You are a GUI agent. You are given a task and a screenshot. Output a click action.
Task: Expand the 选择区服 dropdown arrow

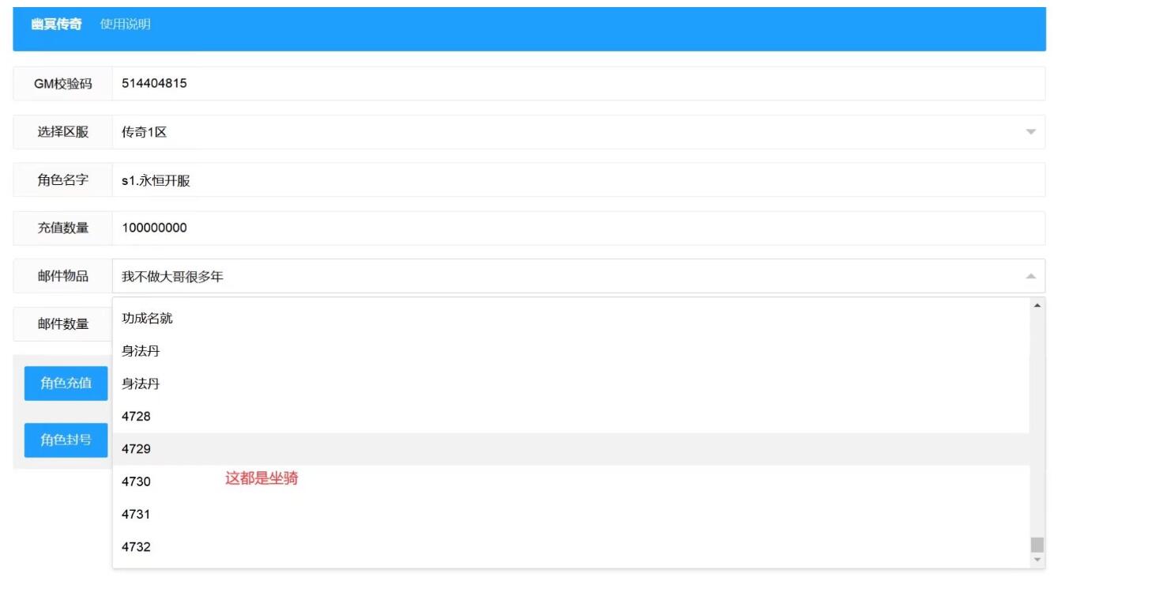pos(1030,132)
